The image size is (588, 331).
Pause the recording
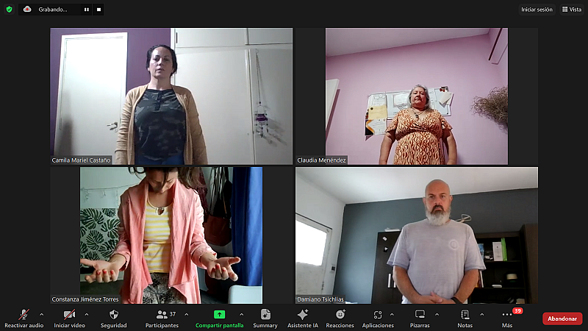86,10
